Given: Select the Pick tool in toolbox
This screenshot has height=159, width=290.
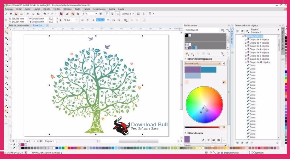Looking at the screenshot, I should click(x=6, y=27).
